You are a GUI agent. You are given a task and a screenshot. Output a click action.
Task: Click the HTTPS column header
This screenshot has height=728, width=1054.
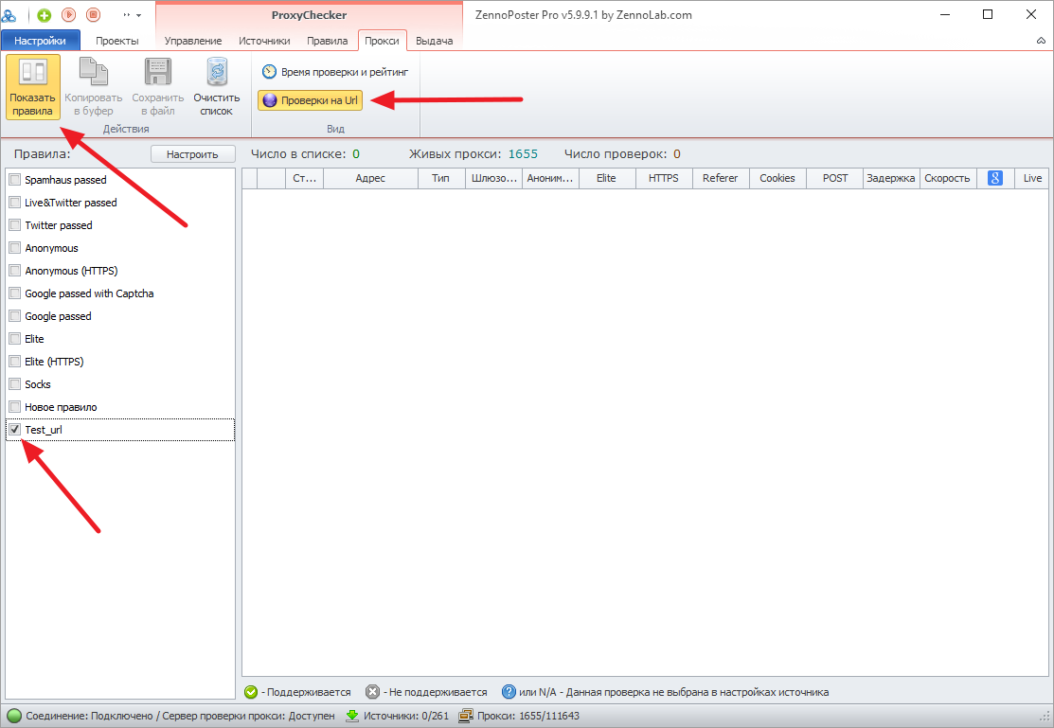[664, 178]
